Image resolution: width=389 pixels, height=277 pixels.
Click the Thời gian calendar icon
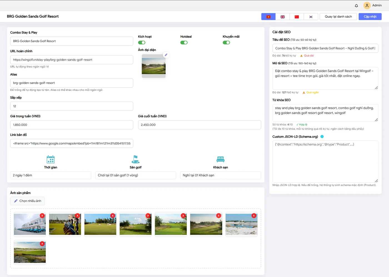[51, 159]
